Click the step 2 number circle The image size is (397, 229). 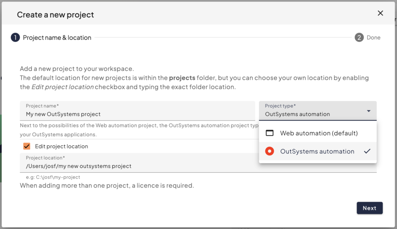pyautogui.click(x=359, y=38)
